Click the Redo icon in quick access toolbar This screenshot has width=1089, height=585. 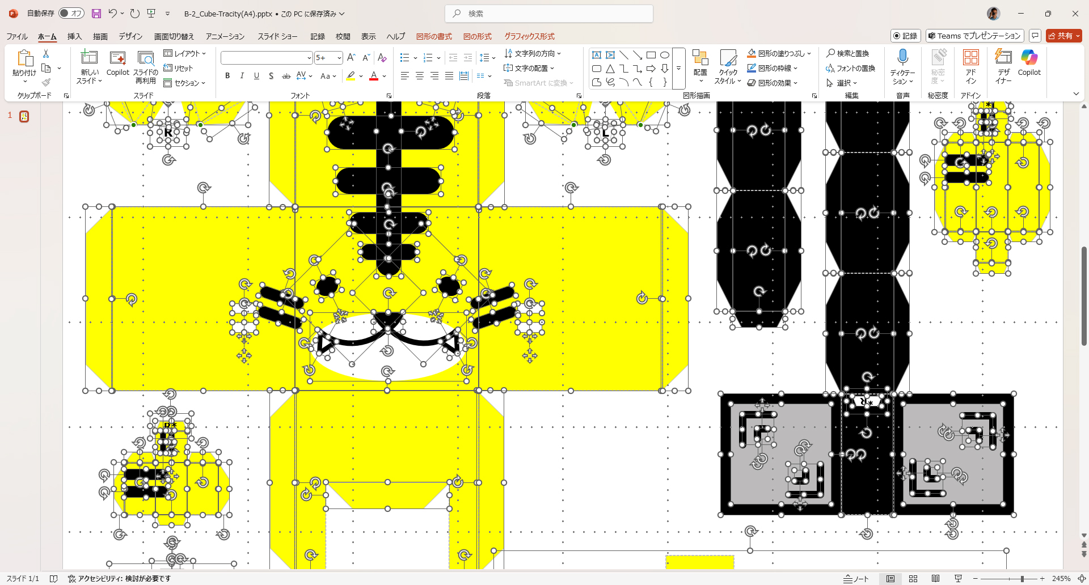tap(135, 14)
